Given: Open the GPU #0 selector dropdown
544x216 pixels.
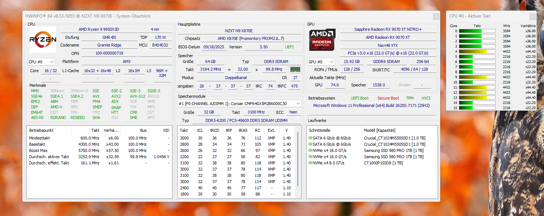Looking at the screenshot, I should coord(321,62).
